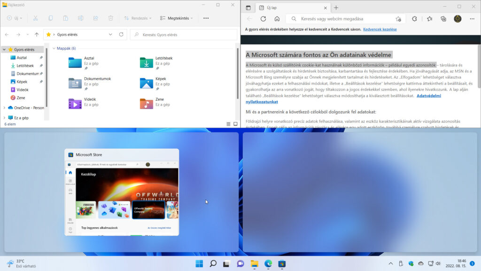Click the Kedvencek kezelése link
This screenshot has width=481, height=271.
click(x=380, y=30)
